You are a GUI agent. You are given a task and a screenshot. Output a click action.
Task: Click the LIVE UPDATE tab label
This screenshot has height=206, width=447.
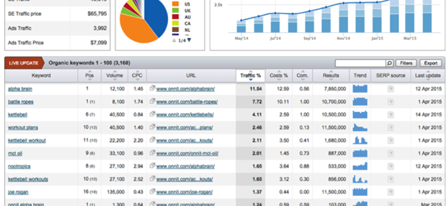pos(24,63)
